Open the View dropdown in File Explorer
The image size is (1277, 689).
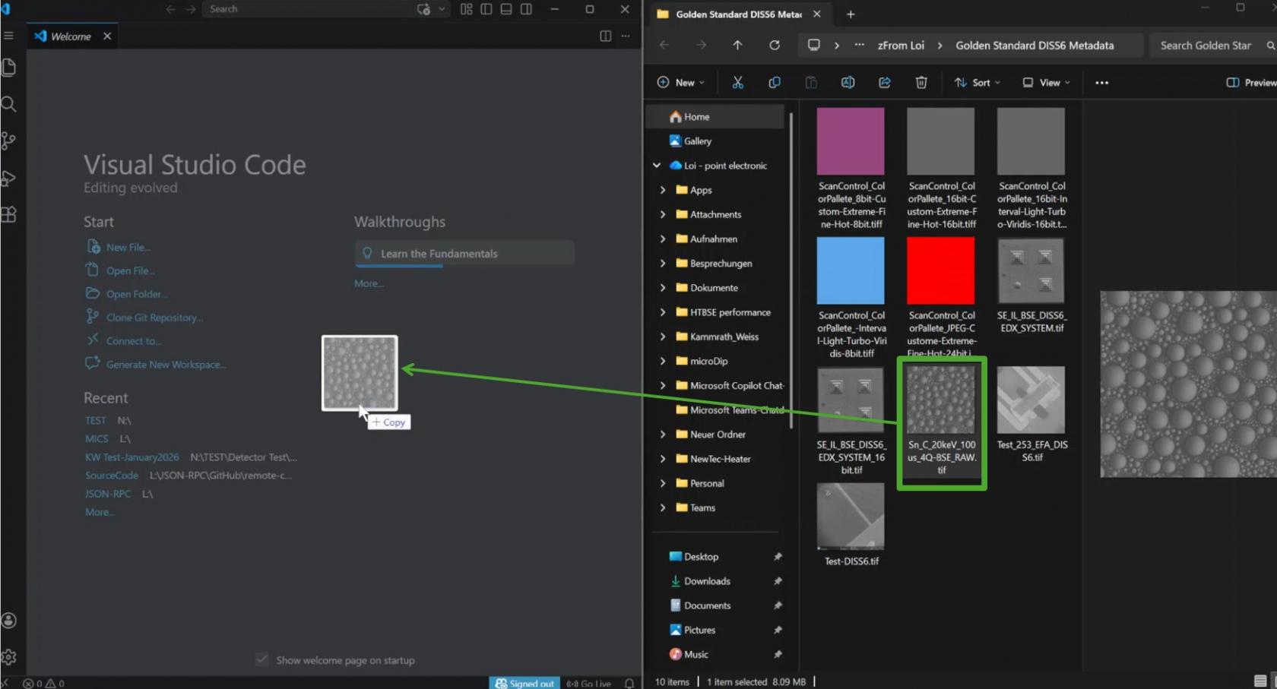pos(1046,82)
